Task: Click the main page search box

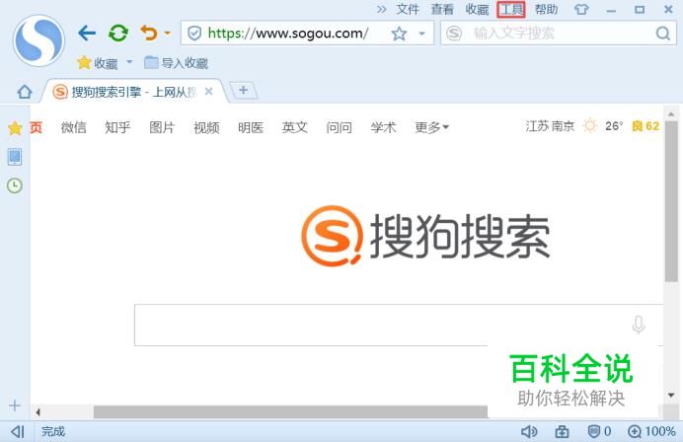Action: point(399,325)
